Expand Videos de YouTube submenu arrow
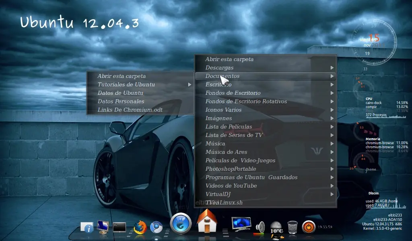This screenshot has width=412, height=241. (x=332, y=186)
